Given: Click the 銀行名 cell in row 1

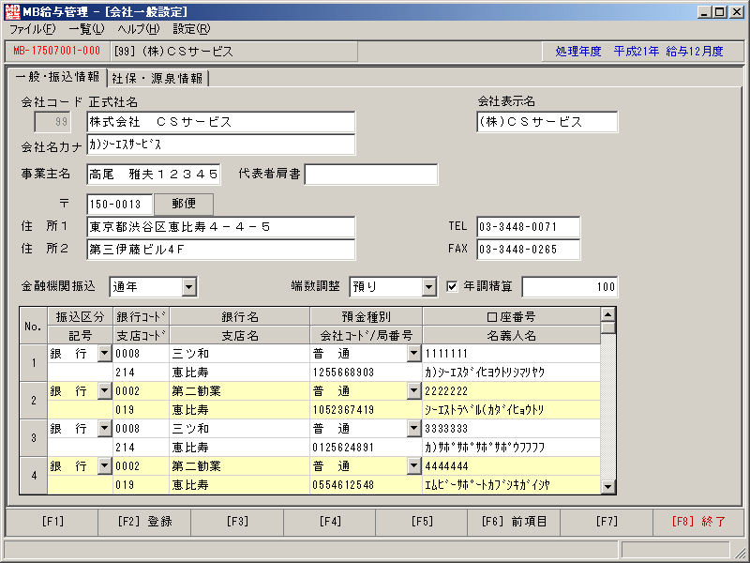Looking at the screenshot, I should pos(240,354).
